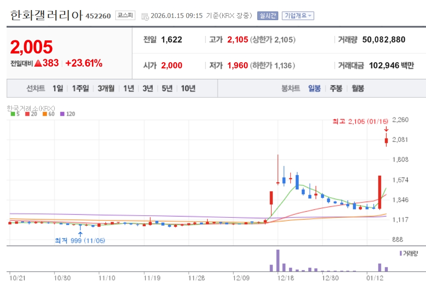Click the 10/21 date axis label
The width and height of the screenshot is (426, 291).
click(18, 278)
